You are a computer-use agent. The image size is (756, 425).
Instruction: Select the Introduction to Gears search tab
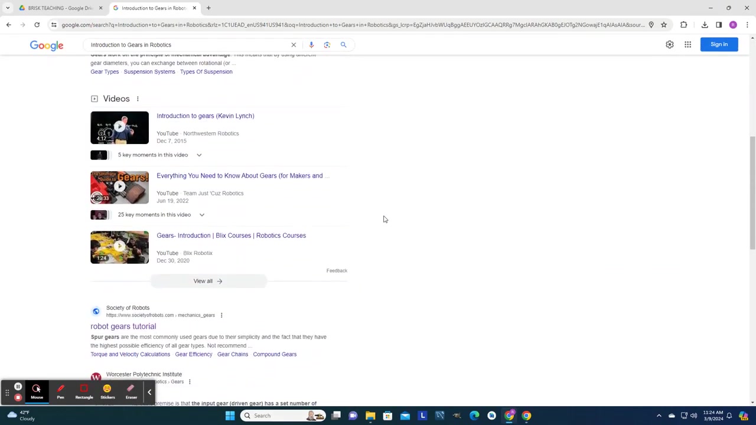(154, 8)
